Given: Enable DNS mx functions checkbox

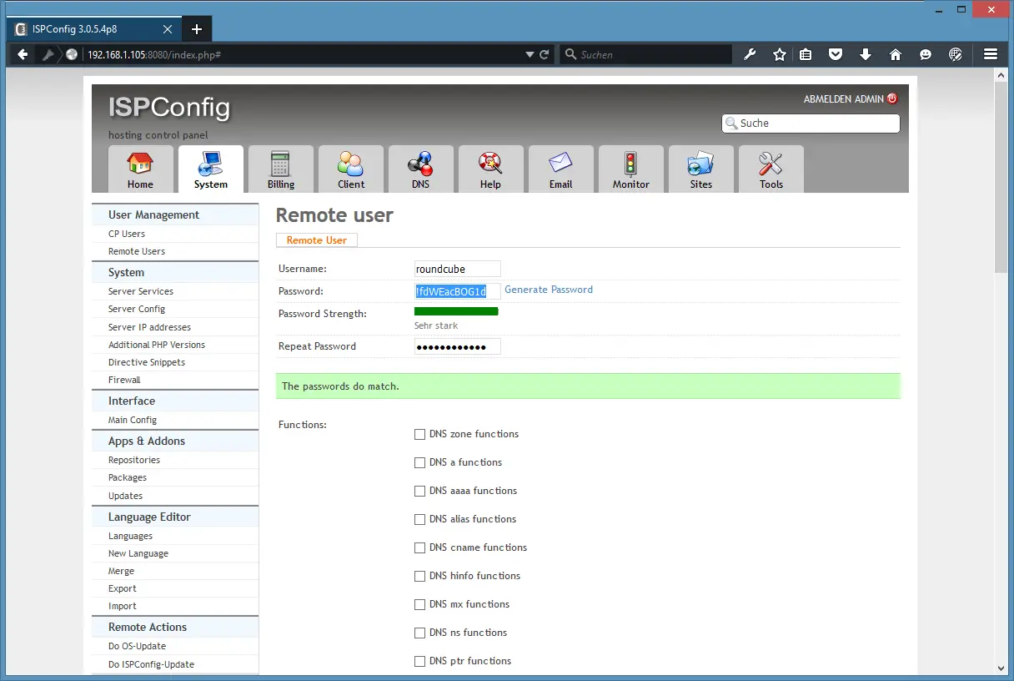Looking at the screenshot, I should pos(420,604).
